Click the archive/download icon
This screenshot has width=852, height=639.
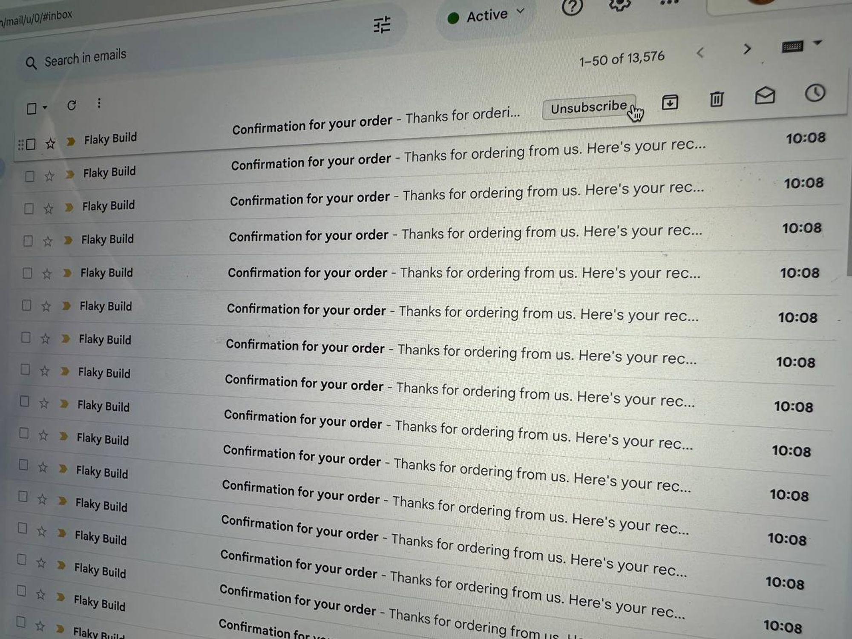pos(670,105)
